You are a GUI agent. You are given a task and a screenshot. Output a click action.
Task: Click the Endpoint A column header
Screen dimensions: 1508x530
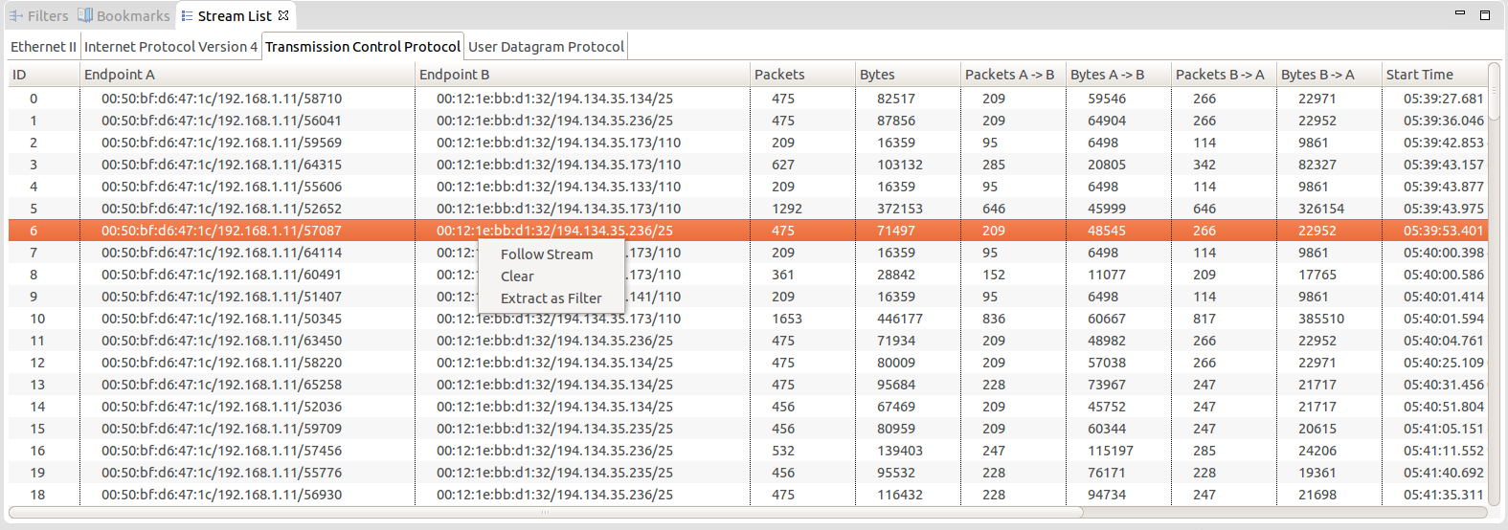119,75
